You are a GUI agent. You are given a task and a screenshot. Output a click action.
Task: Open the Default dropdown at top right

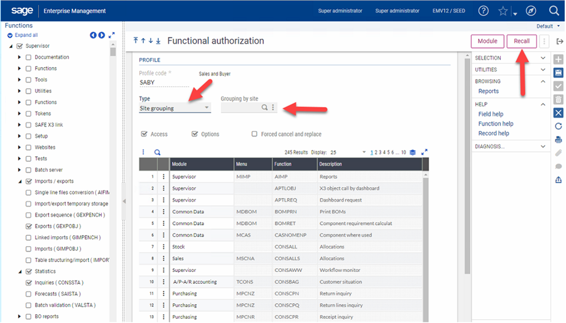point(547,26)
